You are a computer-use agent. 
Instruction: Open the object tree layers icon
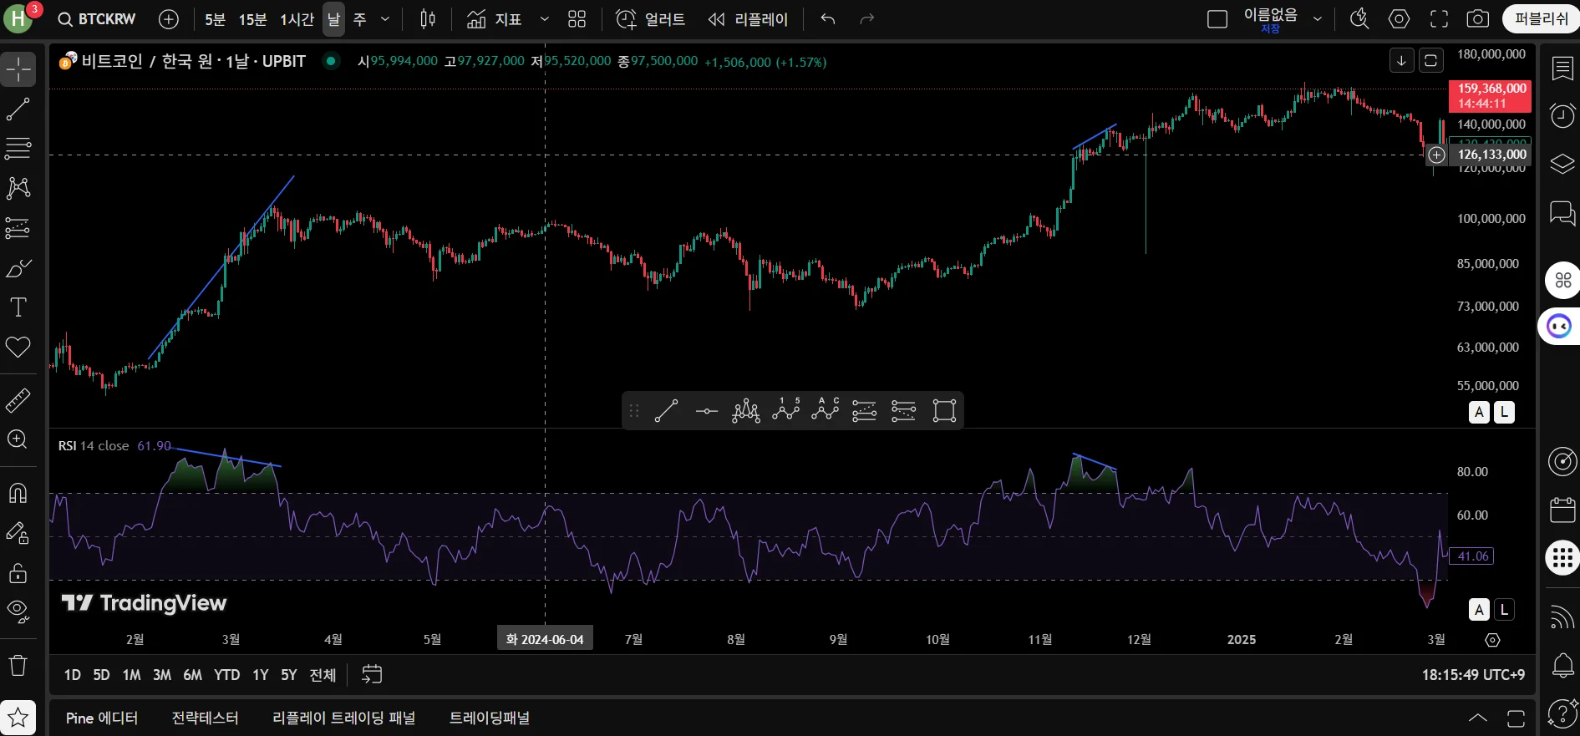(1562, 164)
